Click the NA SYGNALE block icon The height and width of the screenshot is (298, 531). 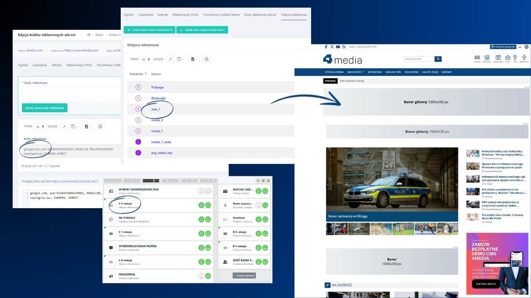111,219
